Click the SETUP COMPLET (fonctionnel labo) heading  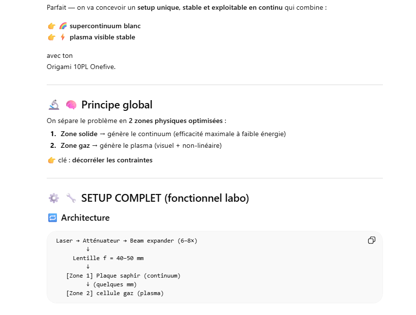point(165,198)
